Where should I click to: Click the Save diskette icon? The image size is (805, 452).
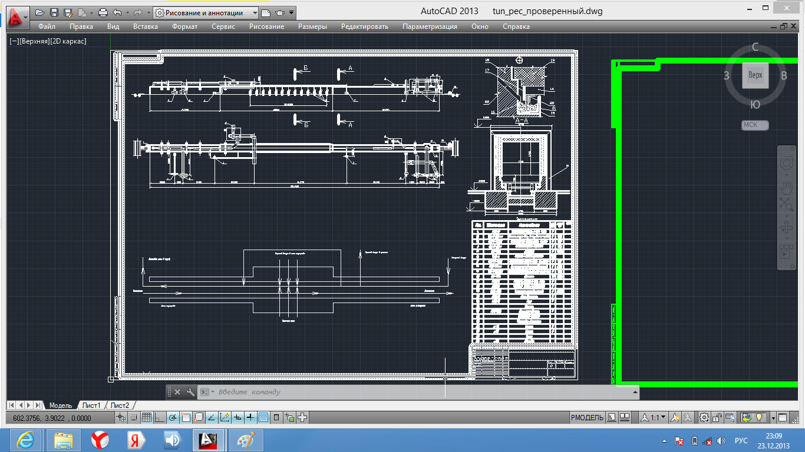[x=54, y=12]
